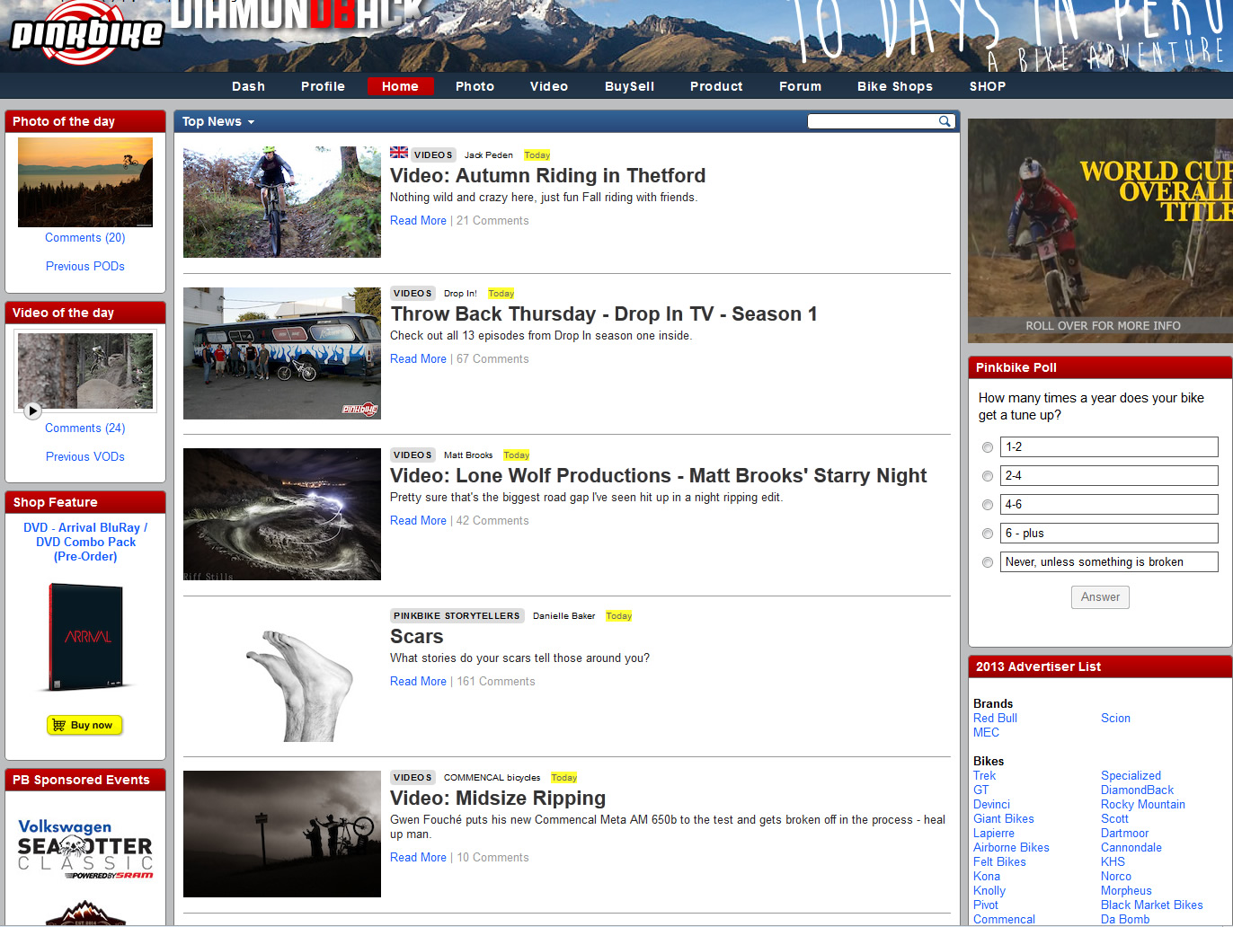
Task: Click the UK flag icon on Thetford article
Action: [x=399, y=153]
